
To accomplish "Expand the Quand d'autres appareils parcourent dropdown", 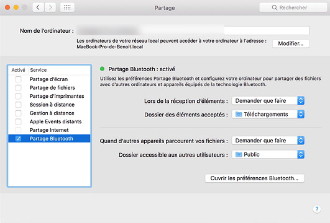I will pyautogui.click(x=268, y=141).
